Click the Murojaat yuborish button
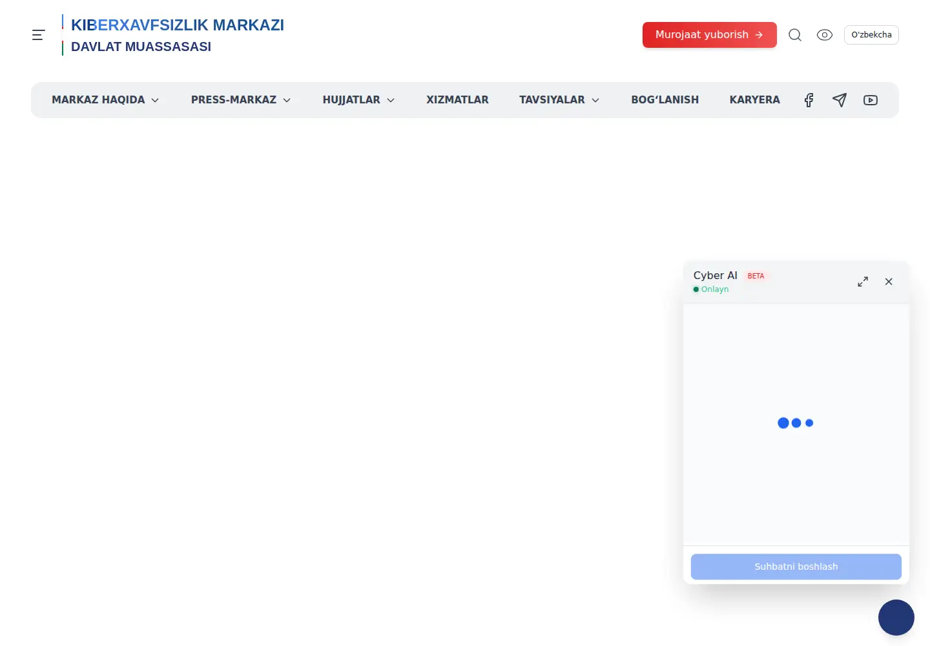 (x=709, y=35)
